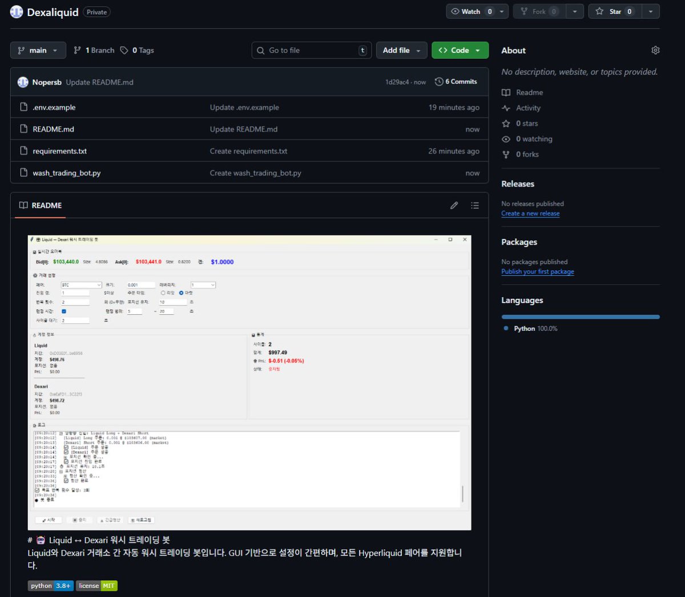Click the book icon next to Readme
The image size is (685, 597).
pyautogui.click(x=506, y=92)
